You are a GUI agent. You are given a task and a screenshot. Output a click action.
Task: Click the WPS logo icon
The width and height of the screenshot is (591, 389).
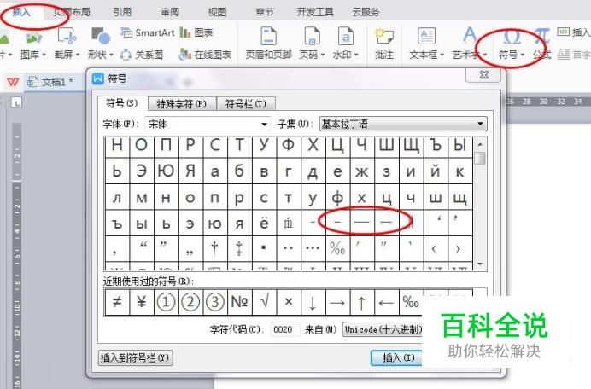click(13, 81)
